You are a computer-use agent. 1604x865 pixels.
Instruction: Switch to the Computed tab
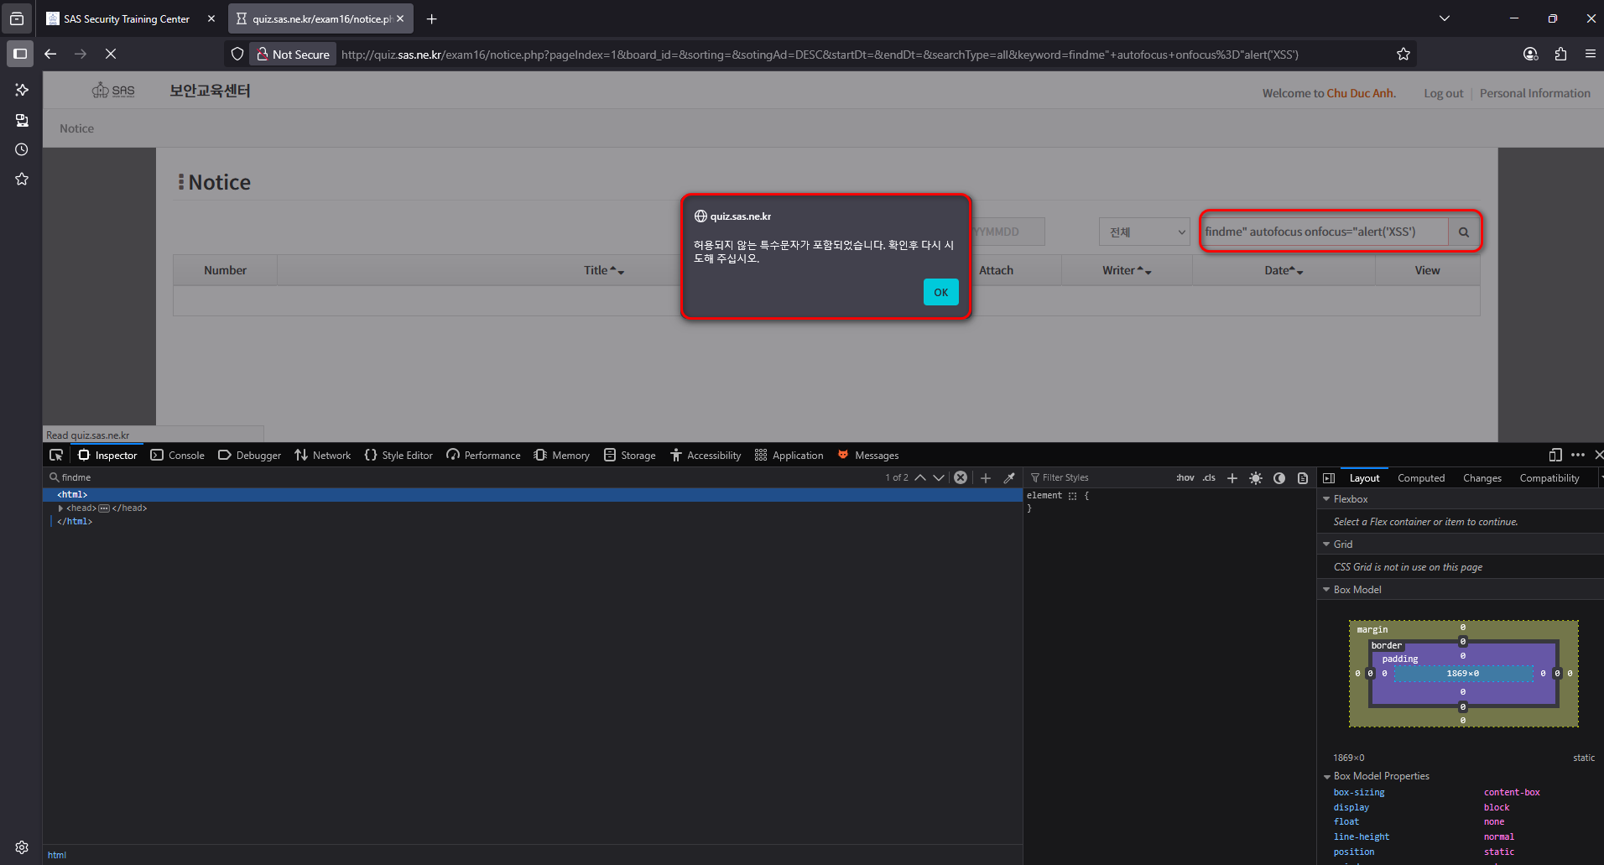(1420, 477)
